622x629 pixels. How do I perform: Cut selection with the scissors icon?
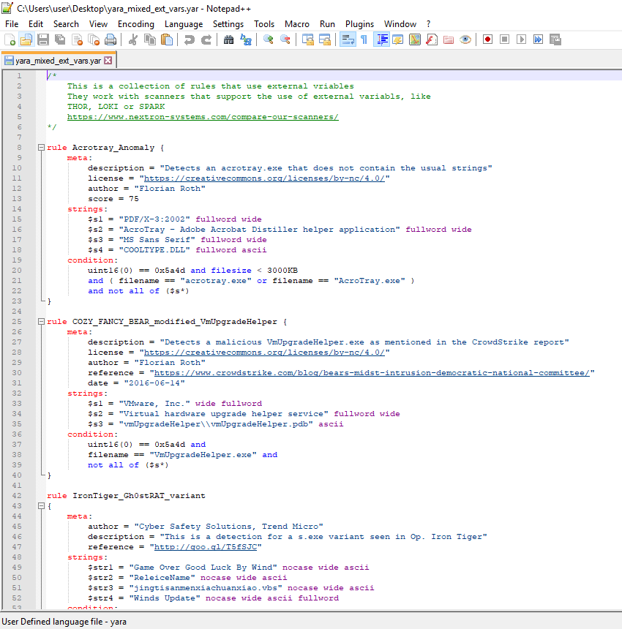point(133,39)
